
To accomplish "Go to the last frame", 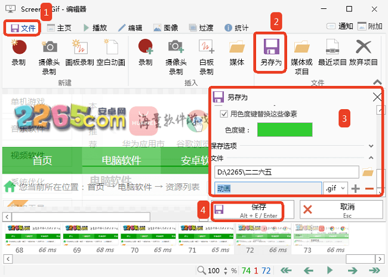I will 374,270.
